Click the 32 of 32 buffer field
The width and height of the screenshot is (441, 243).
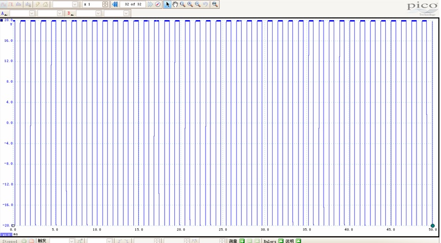pyautogui.click(x=133, y=4)
